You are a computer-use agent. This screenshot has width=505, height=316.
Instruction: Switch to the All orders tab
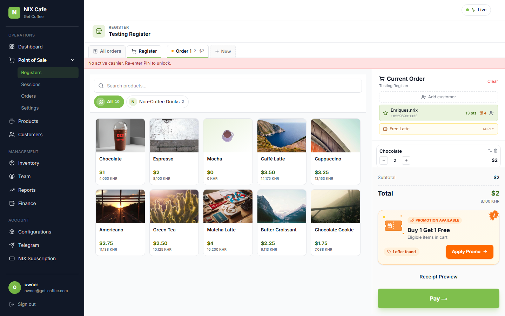tap(107, 51)
